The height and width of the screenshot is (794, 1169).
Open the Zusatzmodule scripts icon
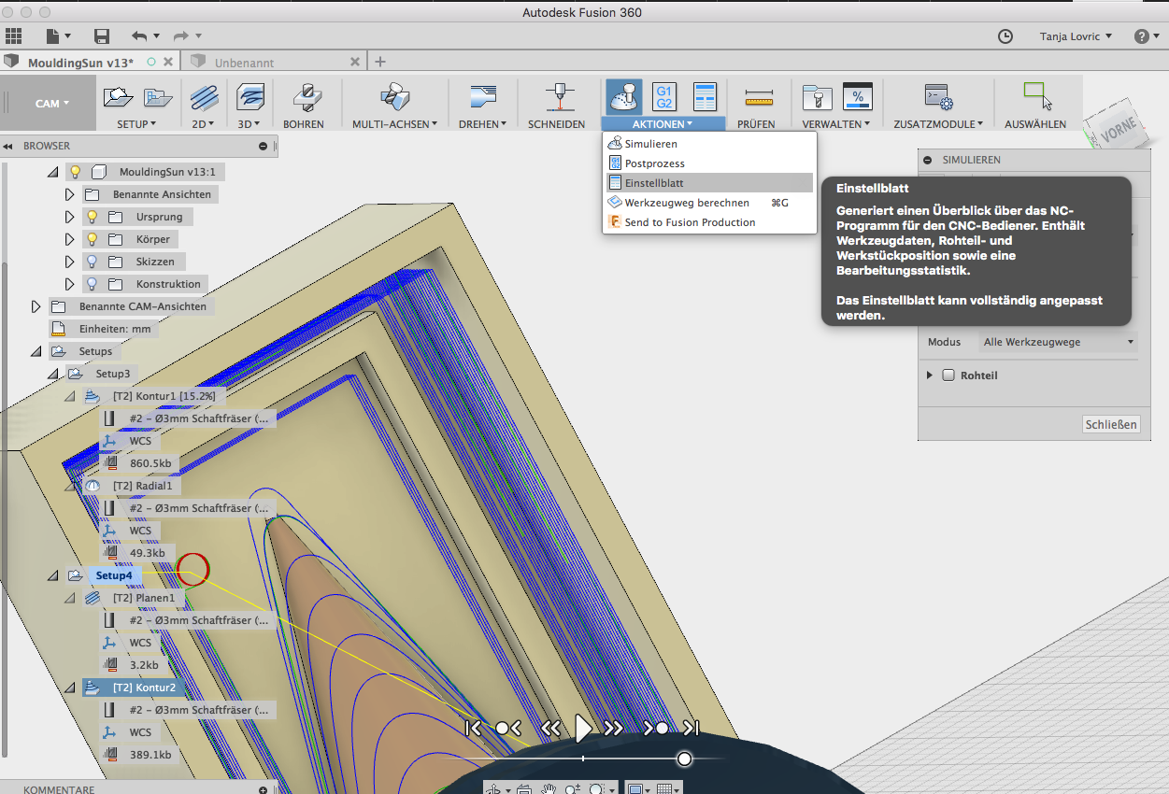[937, 97]
